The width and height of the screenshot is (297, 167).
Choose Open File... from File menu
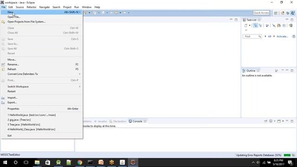42,17
